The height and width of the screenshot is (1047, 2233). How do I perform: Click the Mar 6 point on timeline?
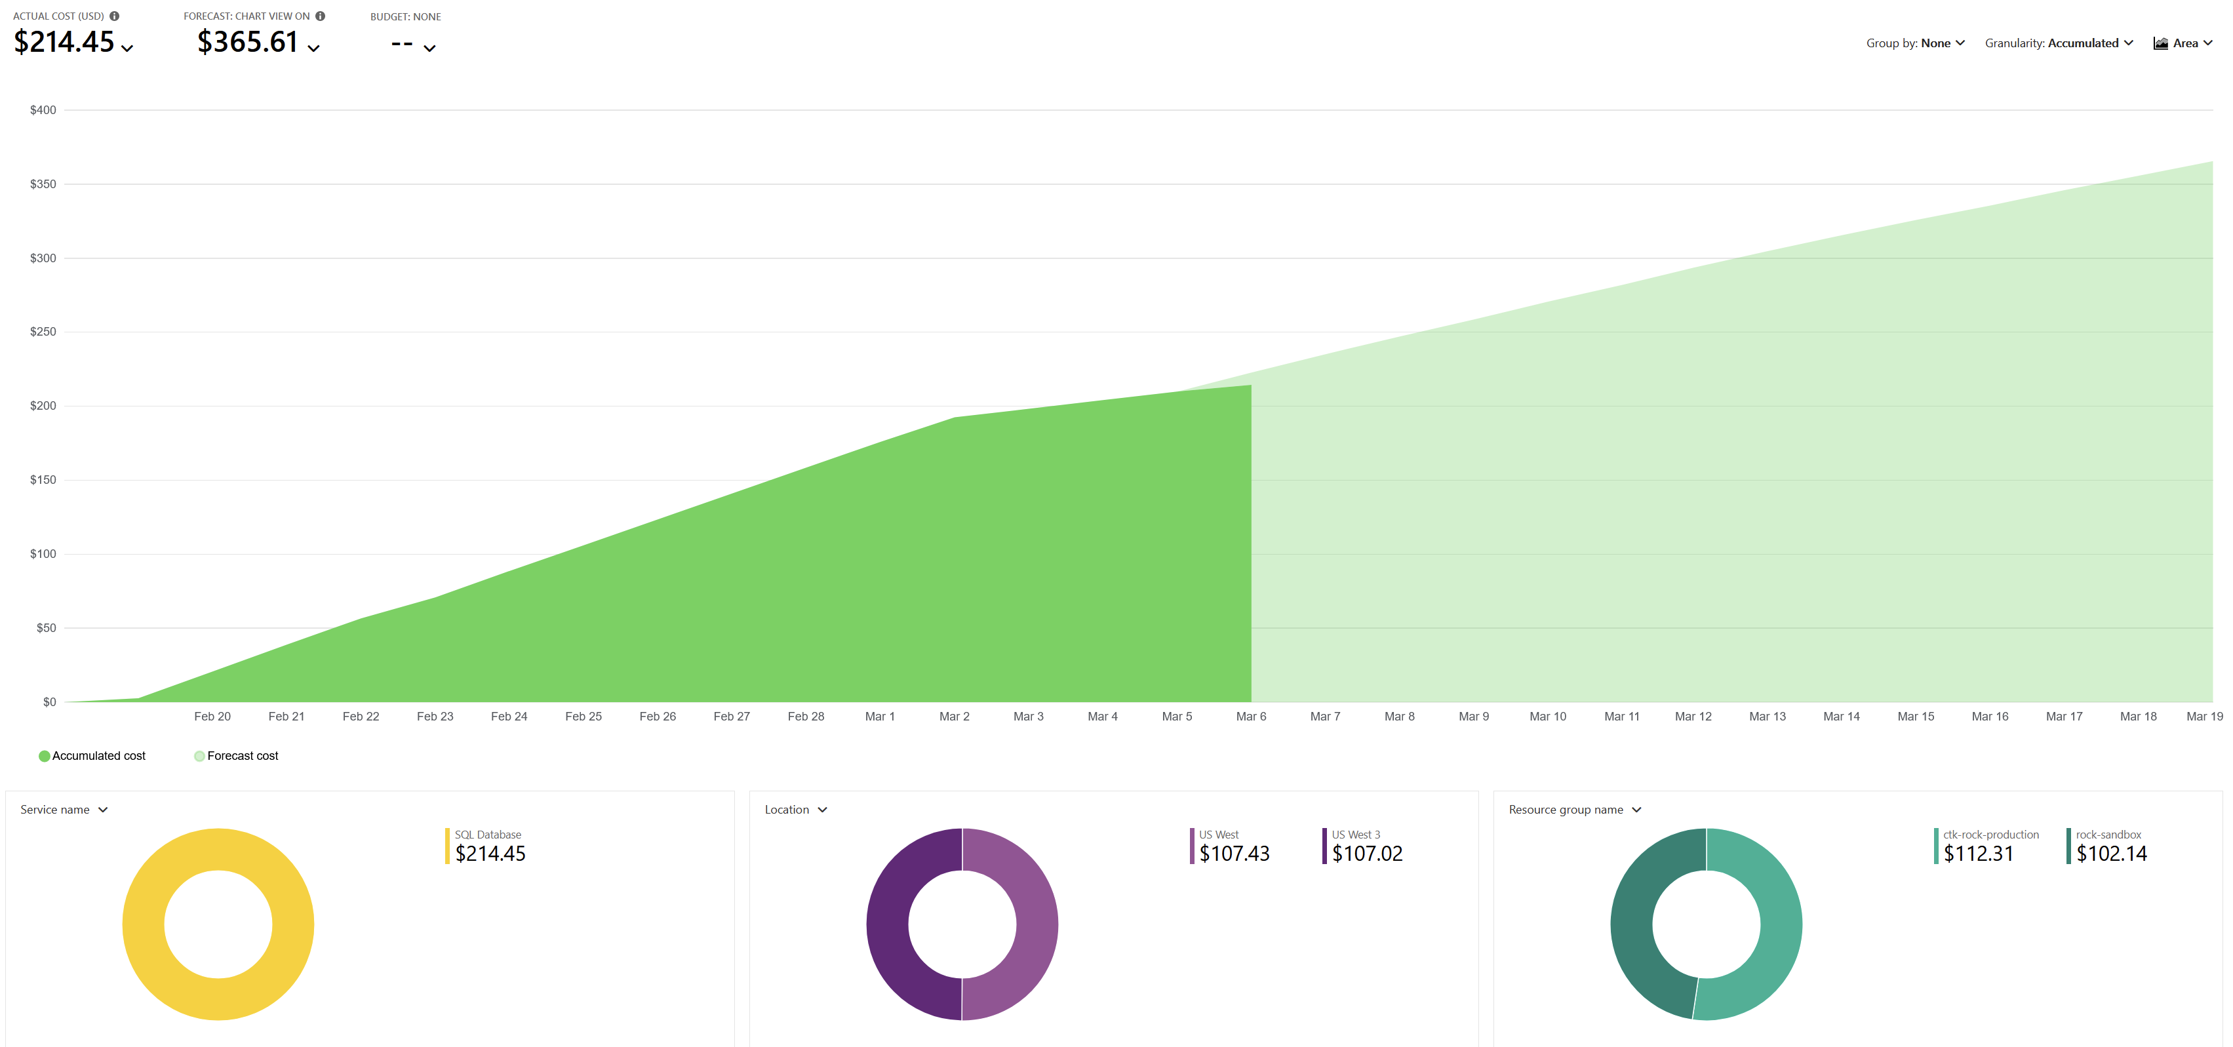point(1251,716)
